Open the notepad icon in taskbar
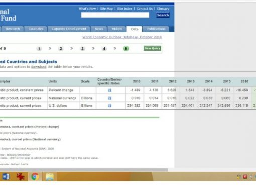 coord(50,177)
